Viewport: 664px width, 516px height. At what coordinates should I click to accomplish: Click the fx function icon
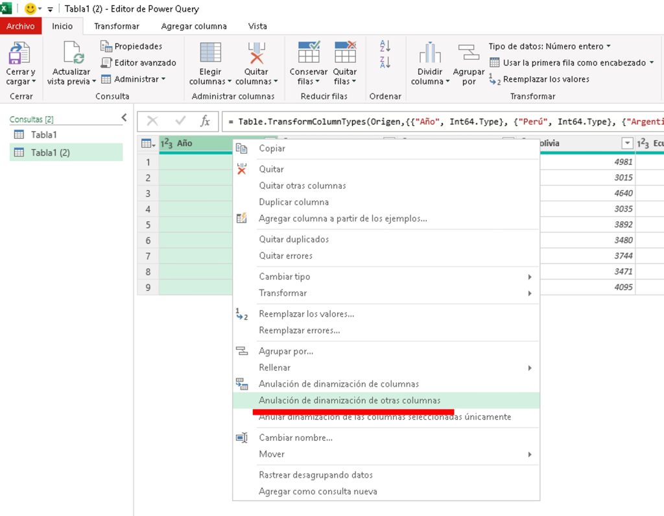pos(205,121)
